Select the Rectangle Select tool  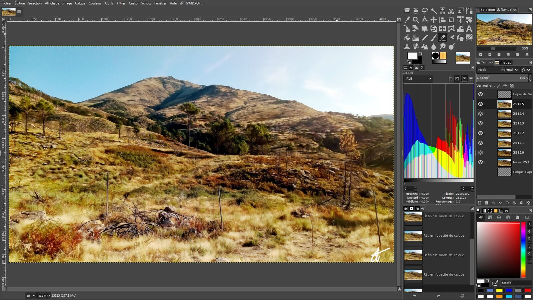(407, 11)
